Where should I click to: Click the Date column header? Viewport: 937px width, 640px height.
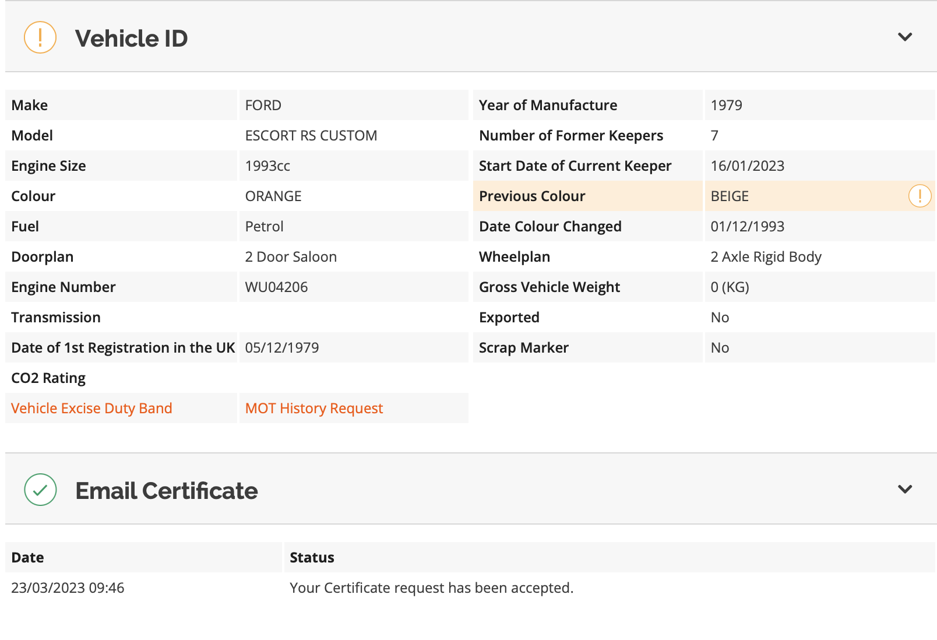pos(27,557)
